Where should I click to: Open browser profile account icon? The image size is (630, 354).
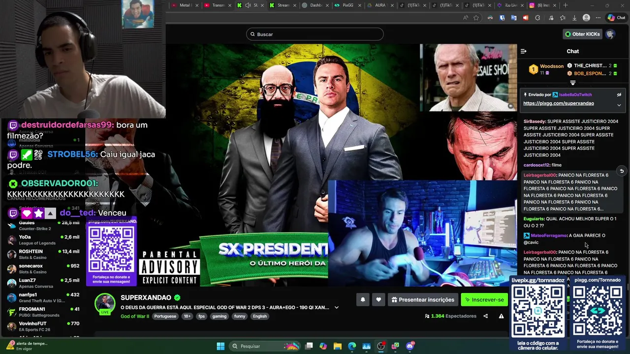click(x=586, y=18)
